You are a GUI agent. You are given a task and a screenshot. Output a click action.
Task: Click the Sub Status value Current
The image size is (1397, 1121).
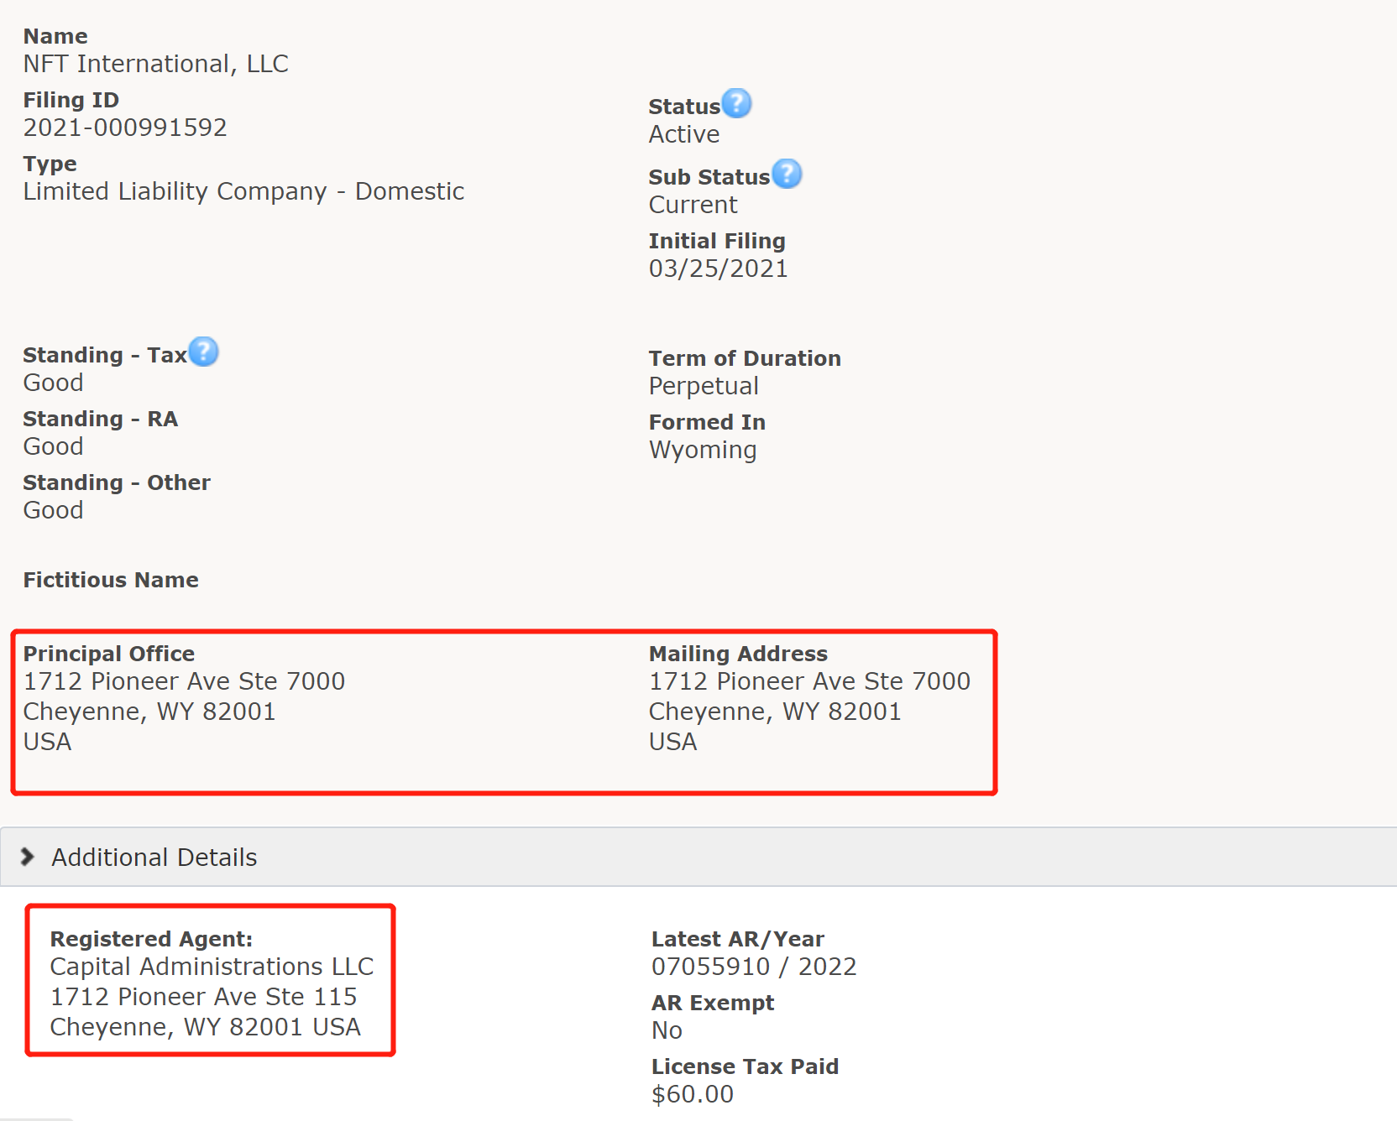pyautogui.click(x=693, y=205)
